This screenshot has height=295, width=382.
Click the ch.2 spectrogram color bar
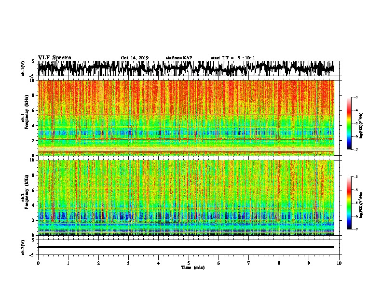click(x=349, y=203)
